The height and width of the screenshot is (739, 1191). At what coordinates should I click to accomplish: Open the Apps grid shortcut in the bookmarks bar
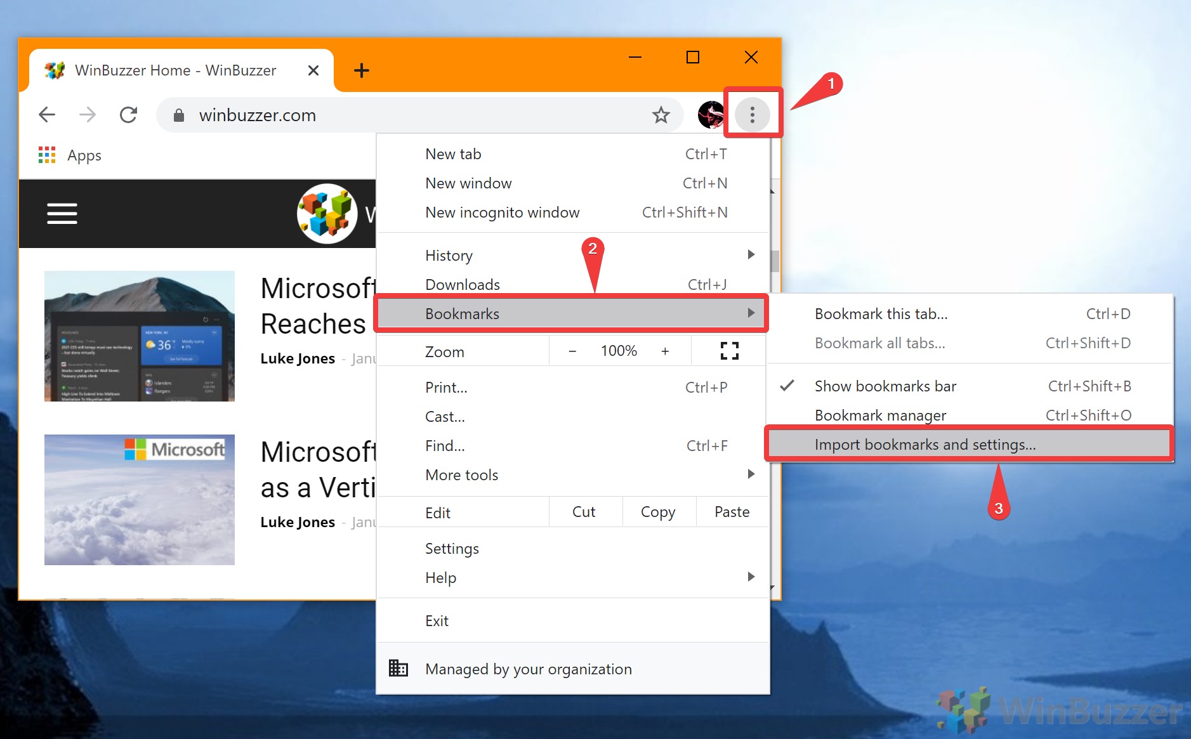(x=70, y=155)
